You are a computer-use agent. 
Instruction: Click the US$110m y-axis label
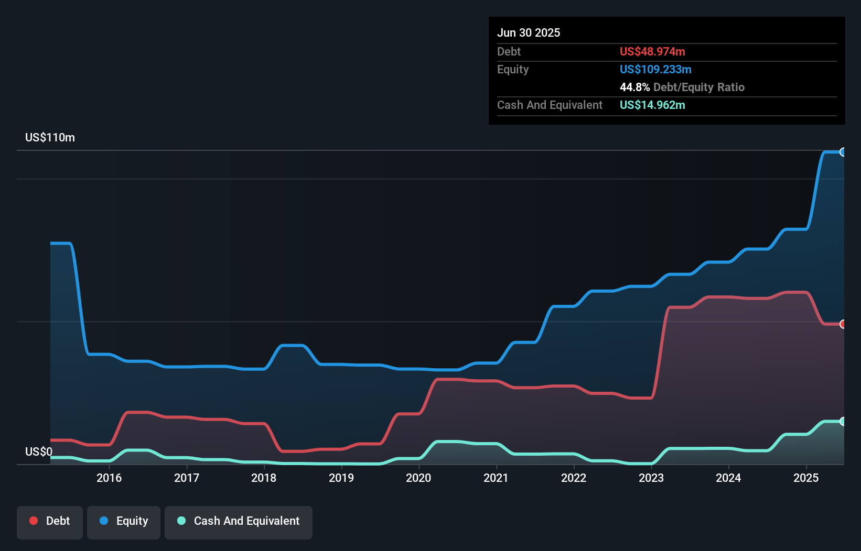tap(50, 137)
